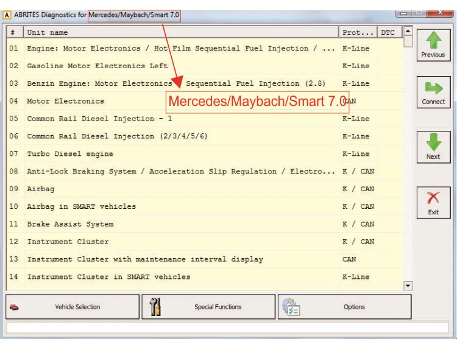
Task: Click the red X Exit icon
Action: pyautogui.click(x=433, y=198)
